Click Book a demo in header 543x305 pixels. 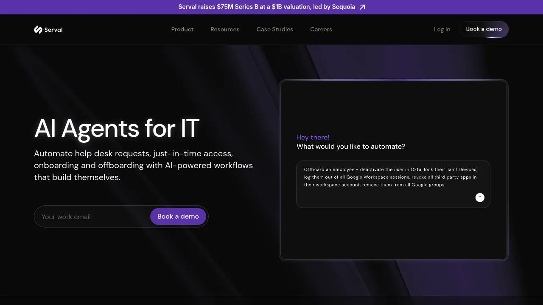tap(484, 29)
